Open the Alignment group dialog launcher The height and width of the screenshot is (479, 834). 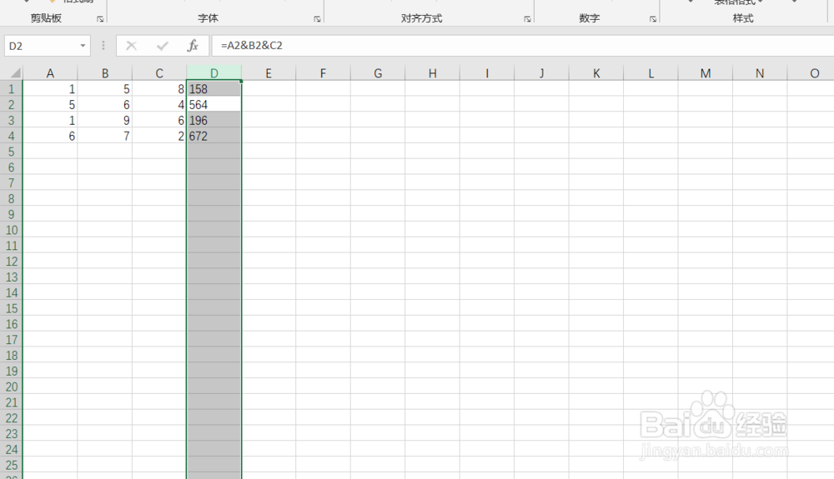(x=527, y=19)
